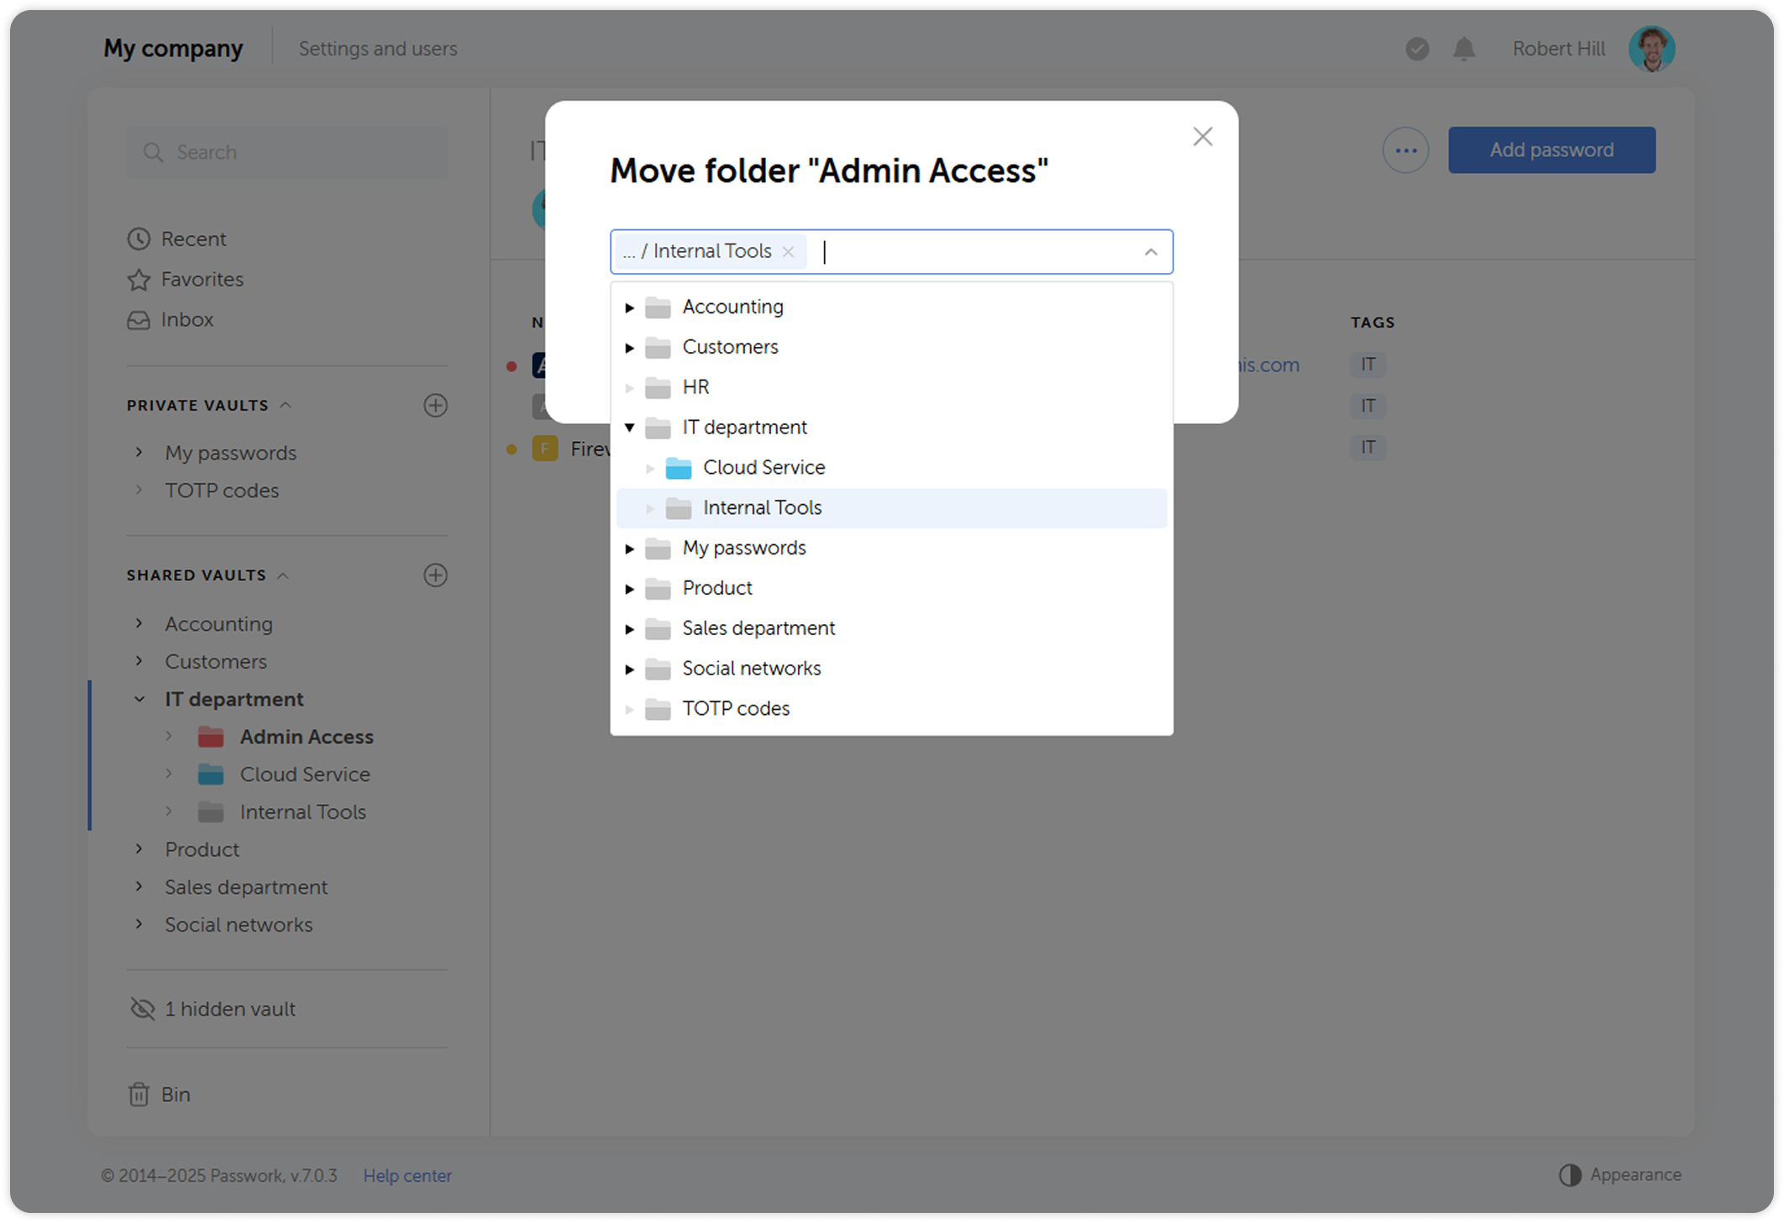Expand the Customers vault in the sidebar
1784x1223 pixels.
(x=139, y=661)
